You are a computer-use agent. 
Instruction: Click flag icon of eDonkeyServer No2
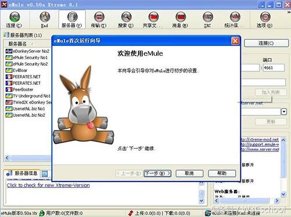point(9,51)
